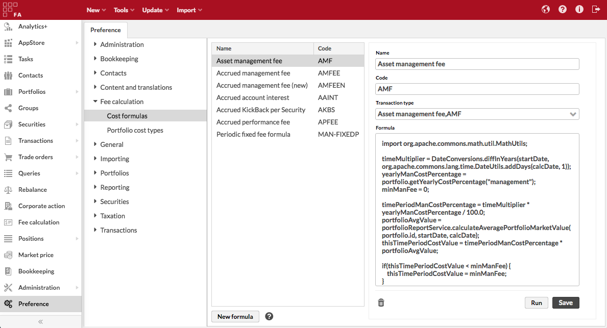
Task: Expand the General tree node
Action: click(95, 144)
